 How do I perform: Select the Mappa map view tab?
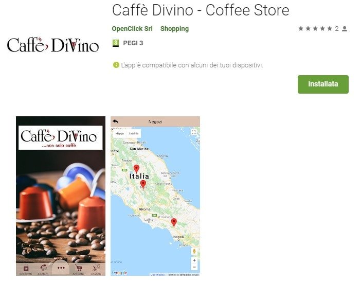(120, 133)
